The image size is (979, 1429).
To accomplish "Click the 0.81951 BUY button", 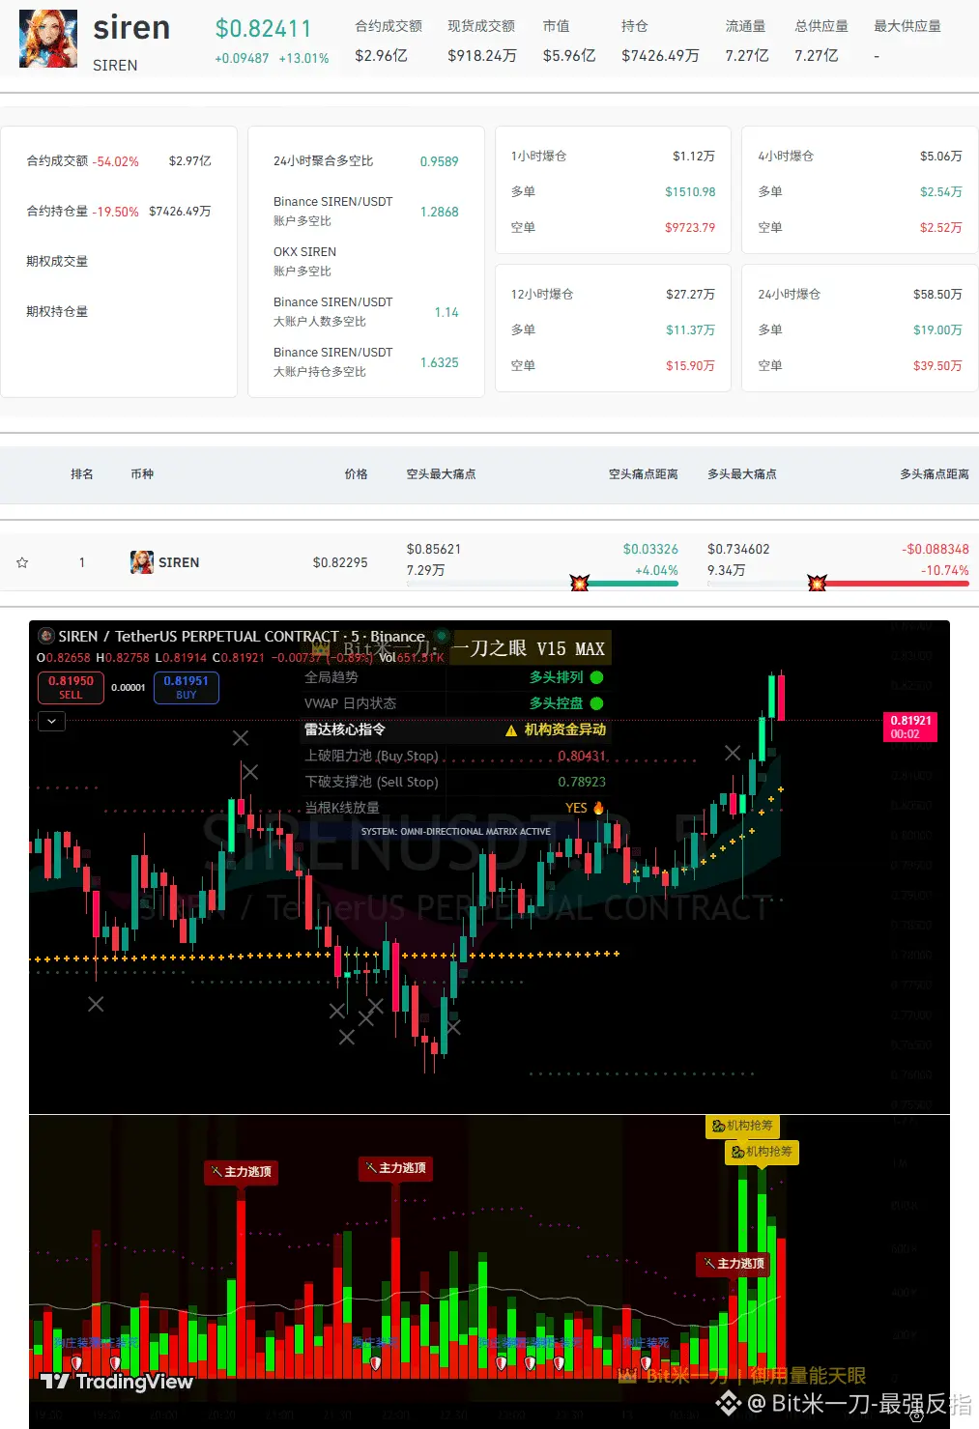I will pyautogui.click(x=187, y=687).
